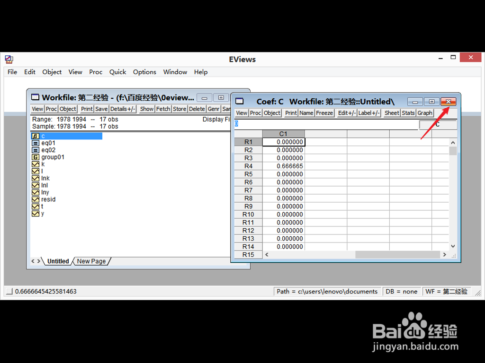Screen dimensions: 485x363
Task: Click right arrow of Coef horizontal scrollbar
Action: coord(444,255)
